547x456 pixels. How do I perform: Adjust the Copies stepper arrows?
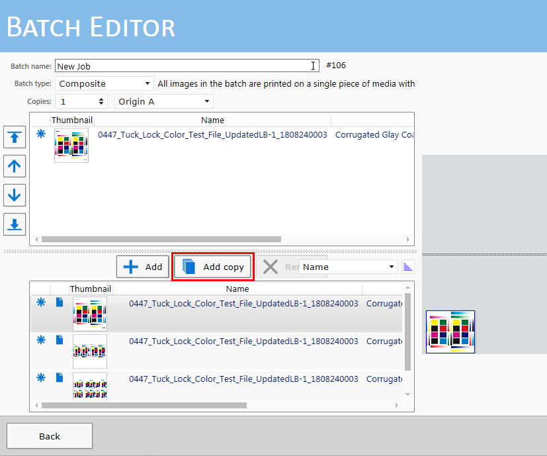pyautogui.click(x=101, y=101)
